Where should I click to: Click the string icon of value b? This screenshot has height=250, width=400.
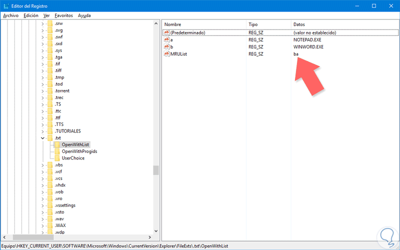point(166,47)
